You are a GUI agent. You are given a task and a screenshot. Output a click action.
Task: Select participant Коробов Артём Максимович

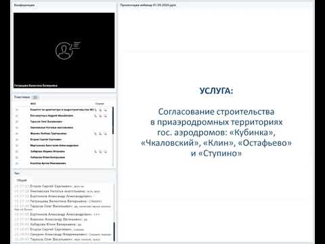(48, 163)
